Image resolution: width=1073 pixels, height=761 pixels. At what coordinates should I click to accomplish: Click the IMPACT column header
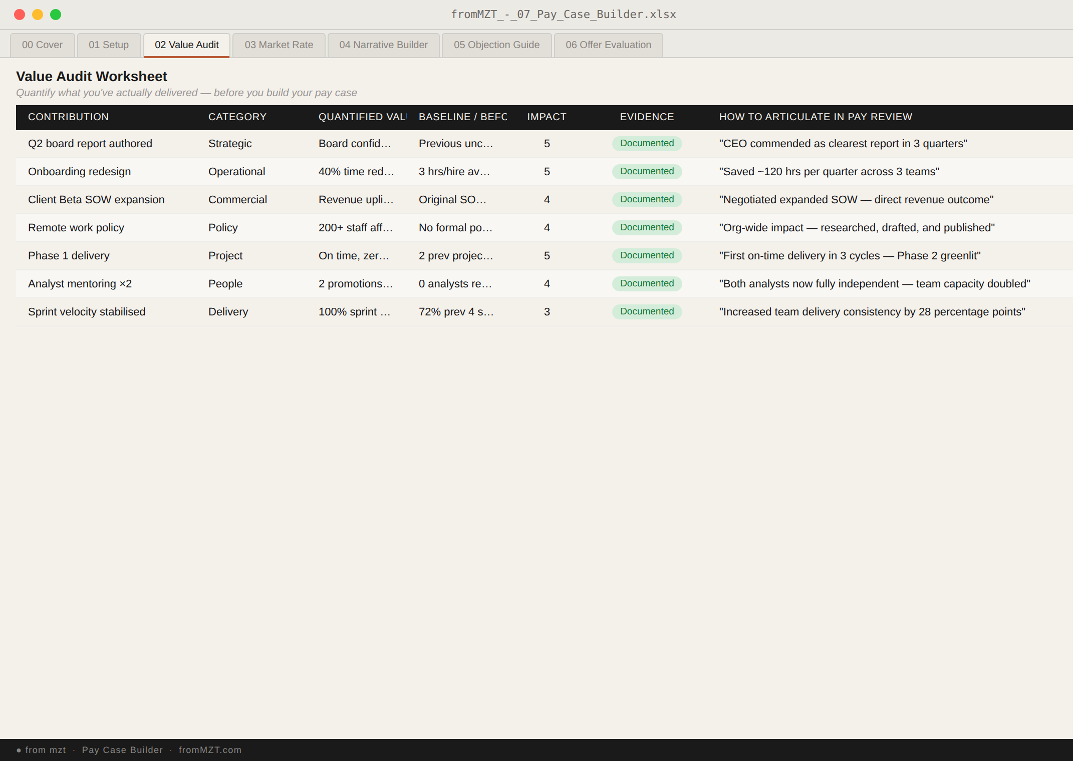point(547,117)
